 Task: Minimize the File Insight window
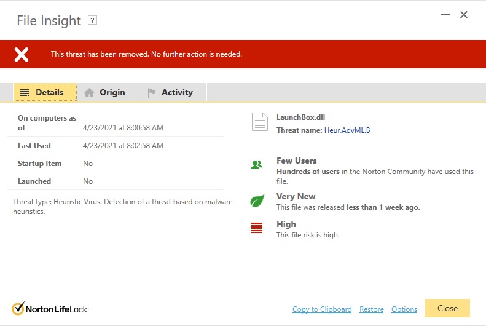coord(445,14)
